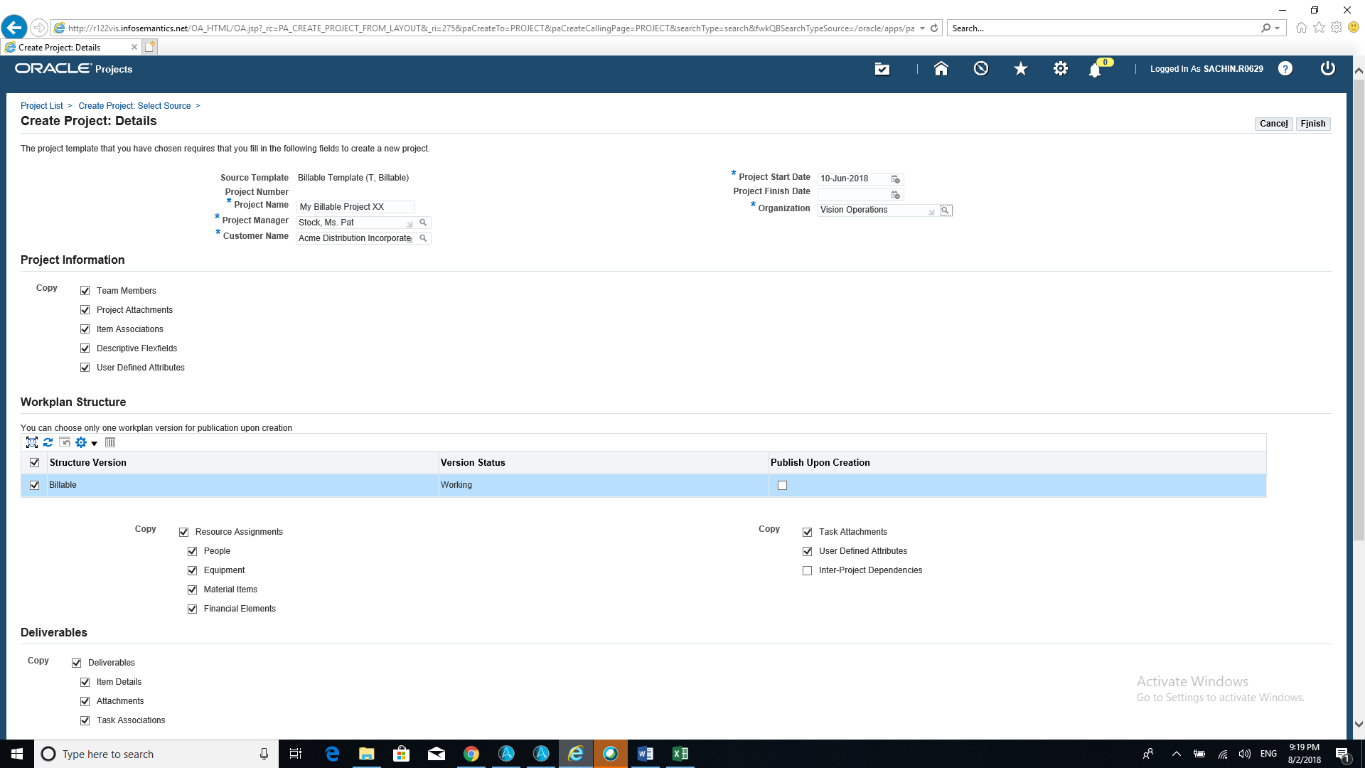Show hidden system tray icons
This screenshot has height=768, width=1365.
click(1176, 754)
